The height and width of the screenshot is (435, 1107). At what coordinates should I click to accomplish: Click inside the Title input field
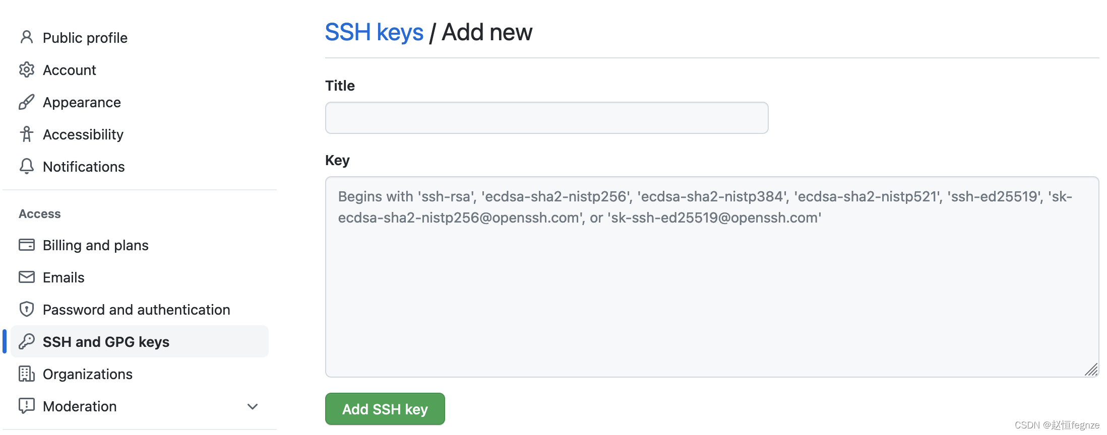point(546,117)
